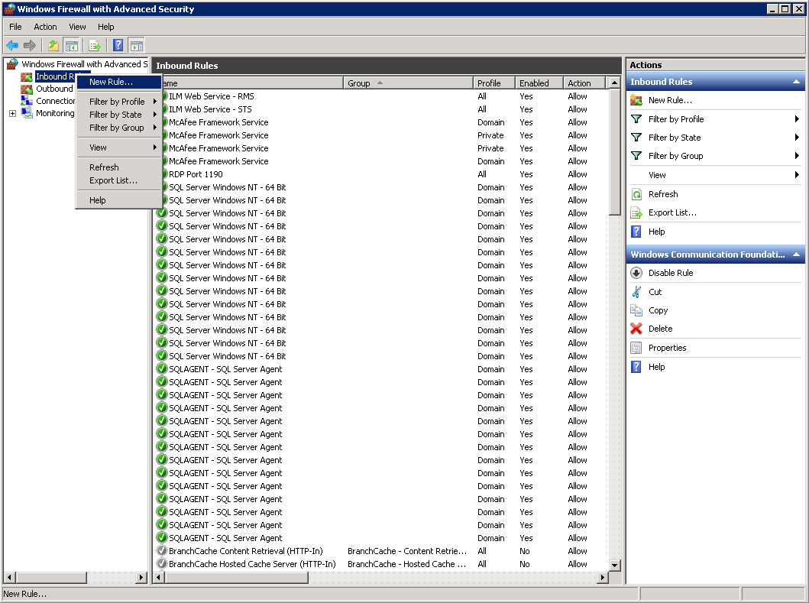Click the disabled icon of BranchCache Hosted Cache Server rule
The image size is (809, 603).
(x=162, y=564)
